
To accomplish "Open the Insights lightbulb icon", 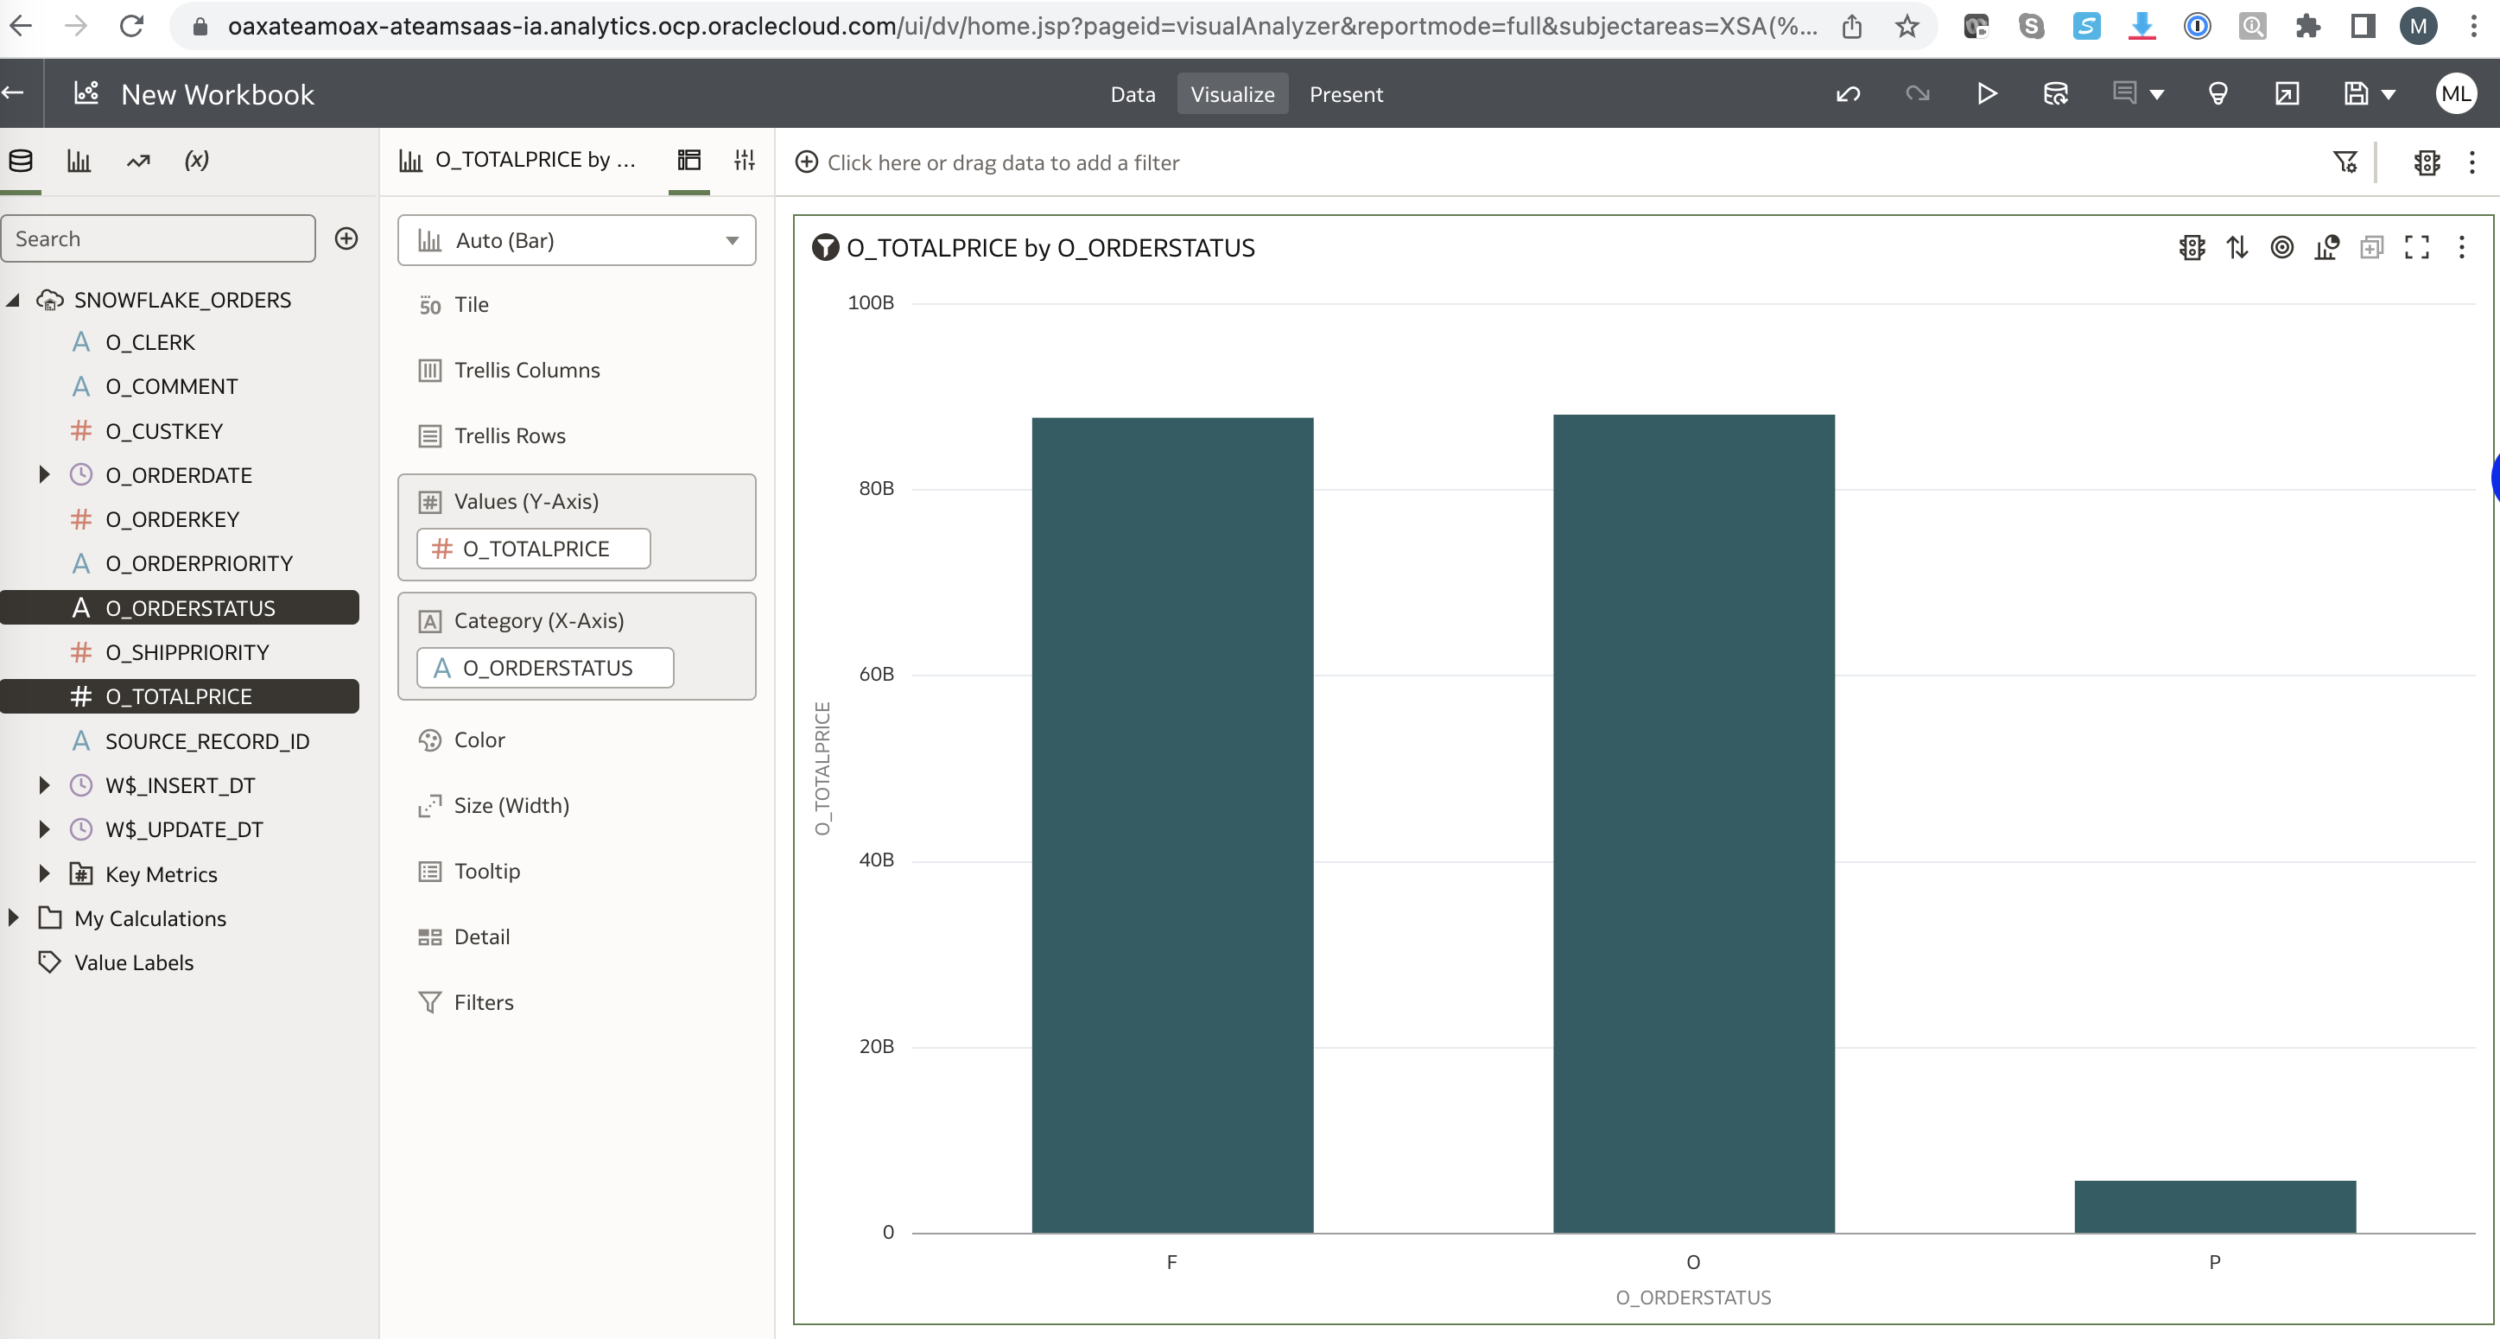I will point(2218,94).
